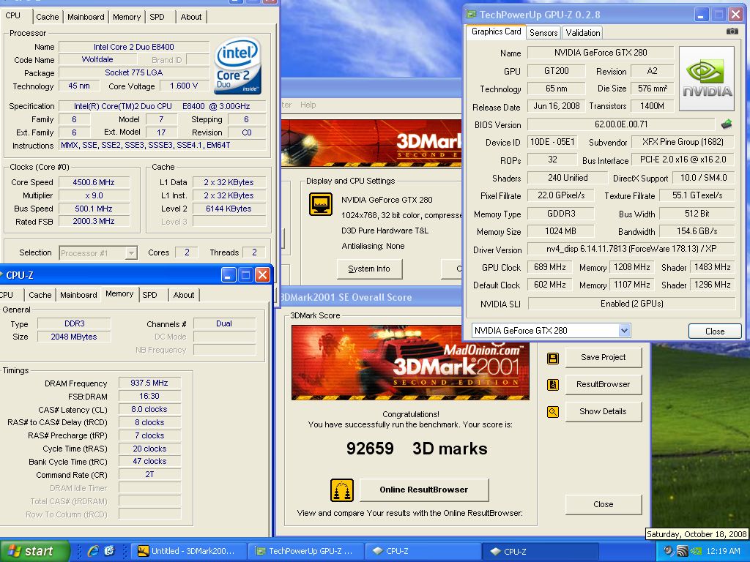
Task: Click the System Info button in 3DMark
Action: tap(369, 269)
